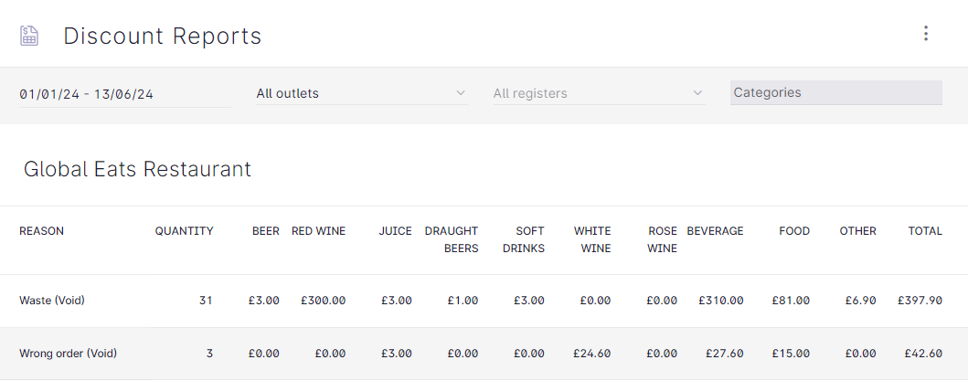The width and height of the screenshot is (968, 381).
Task: Click the £397.90 total for Waste
Action: tap(920, 301)
